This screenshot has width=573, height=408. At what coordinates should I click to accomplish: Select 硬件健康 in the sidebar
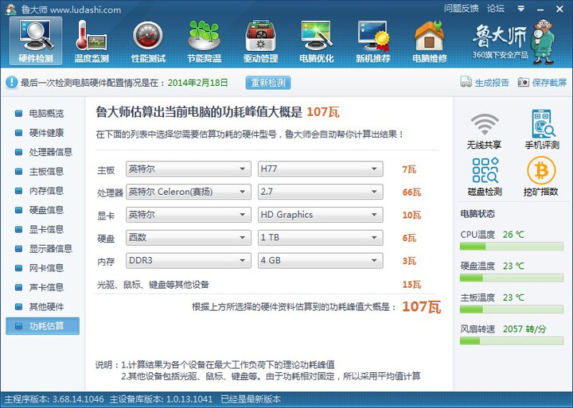pyautogui.click(x=42, y=133)
